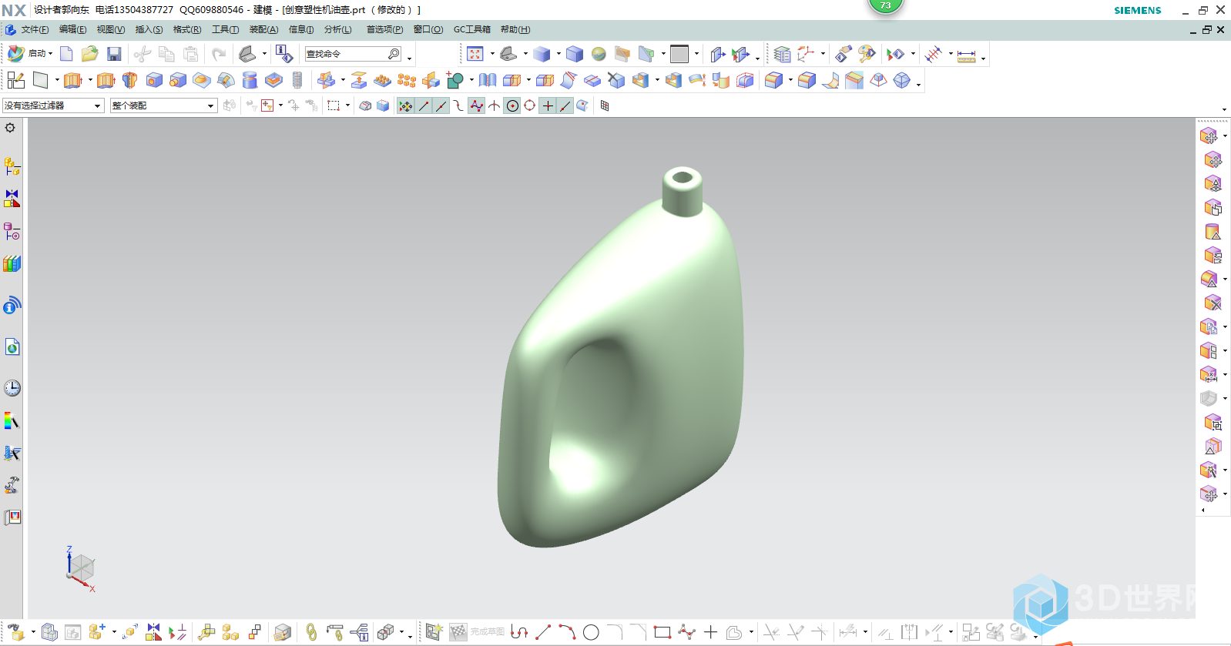Image resolution: width=1231 pixels, height=646 pixels.
Task: Click the bottle neck opening on the model
Action: coord(683,178)
